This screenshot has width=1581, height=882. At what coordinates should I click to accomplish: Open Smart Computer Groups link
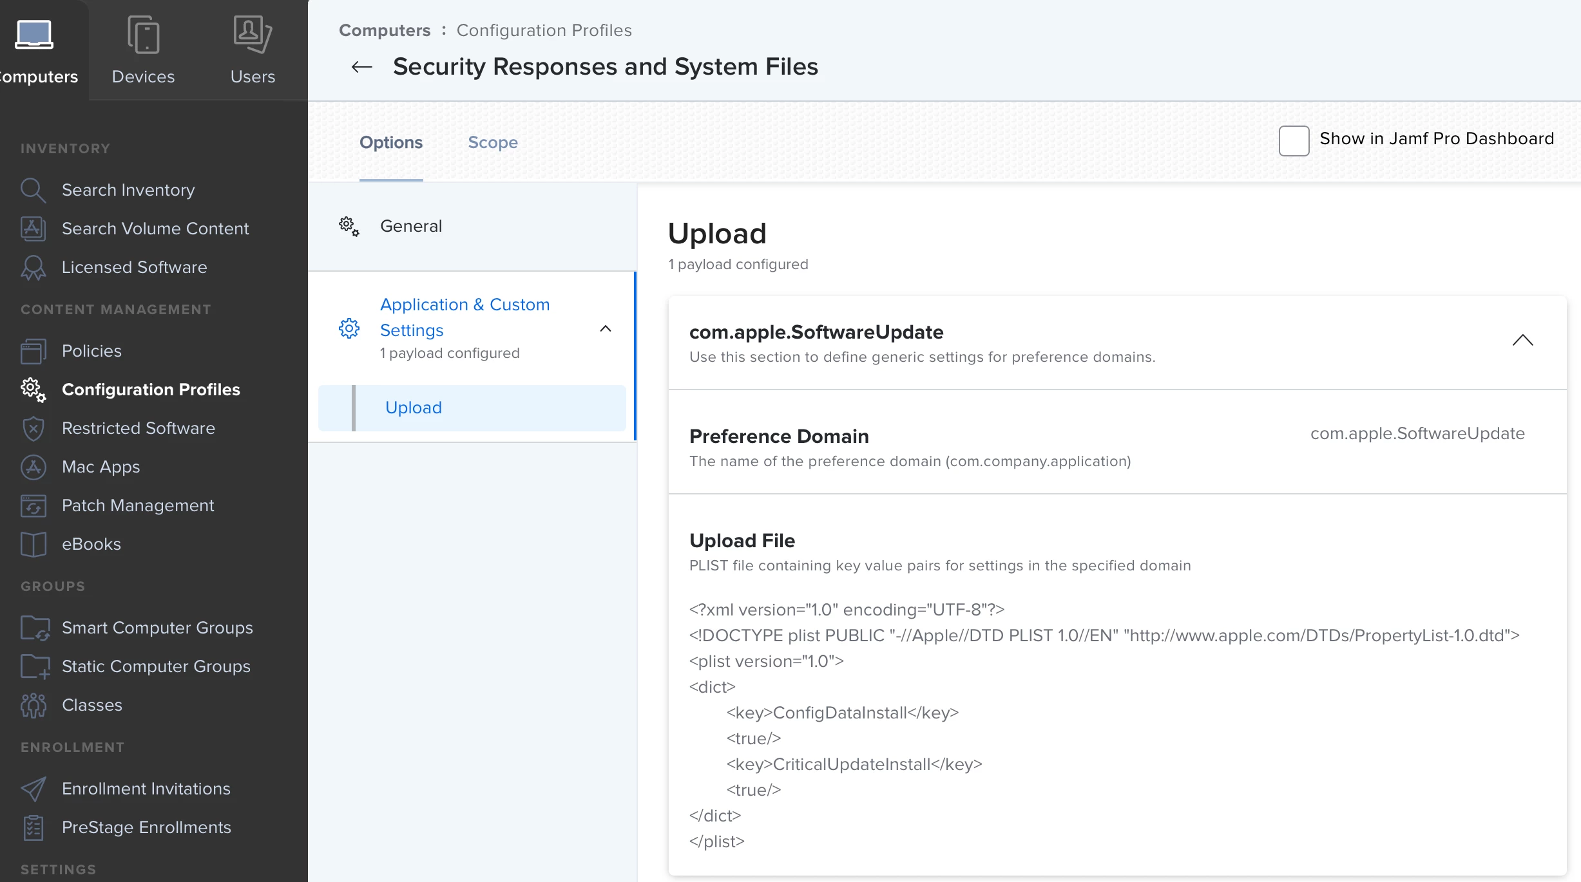point(157,628)
